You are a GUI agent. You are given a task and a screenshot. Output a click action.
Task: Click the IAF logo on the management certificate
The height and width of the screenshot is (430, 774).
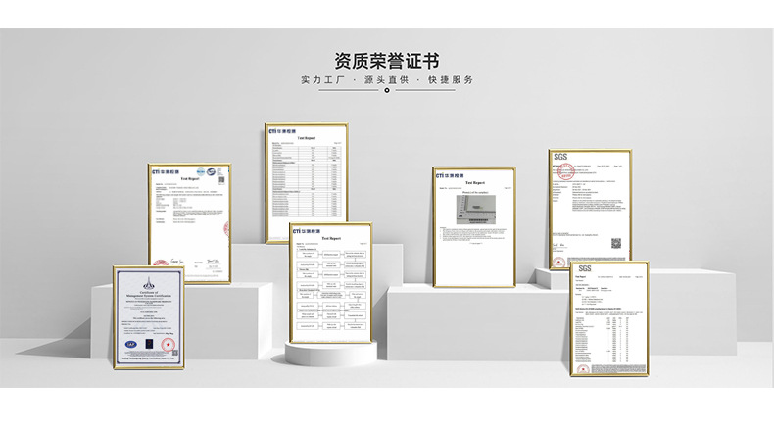131,344
